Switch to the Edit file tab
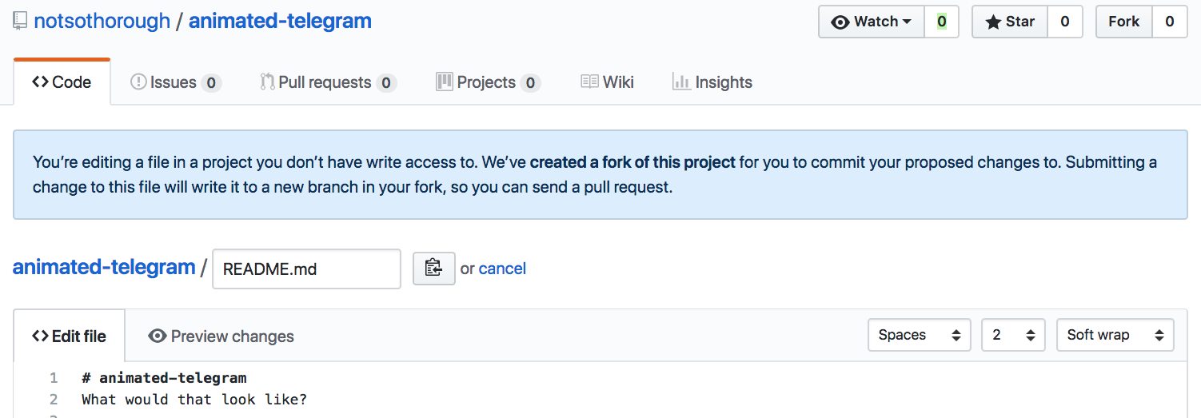The image size is (1201, 418). click(69, 336)
